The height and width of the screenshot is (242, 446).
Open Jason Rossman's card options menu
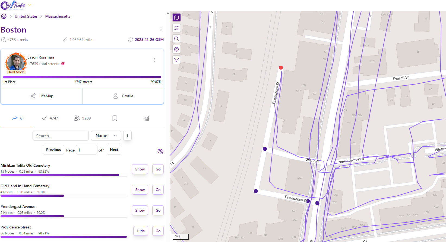[x=154, y=60]
